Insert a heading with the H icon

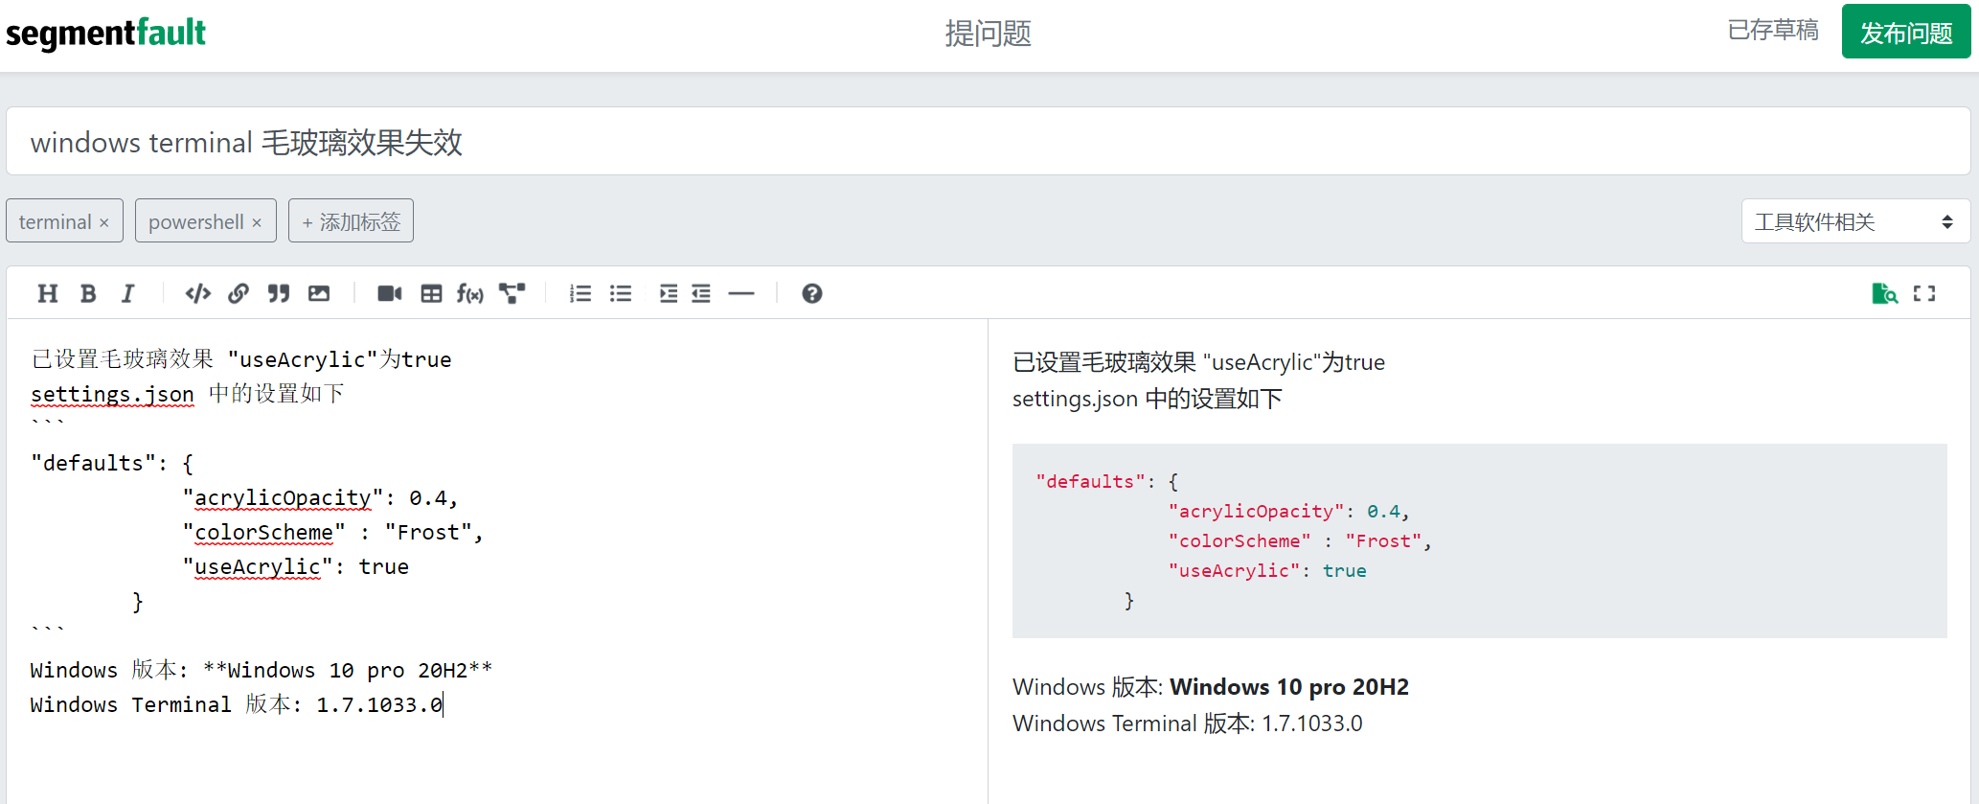click(48, 293)
